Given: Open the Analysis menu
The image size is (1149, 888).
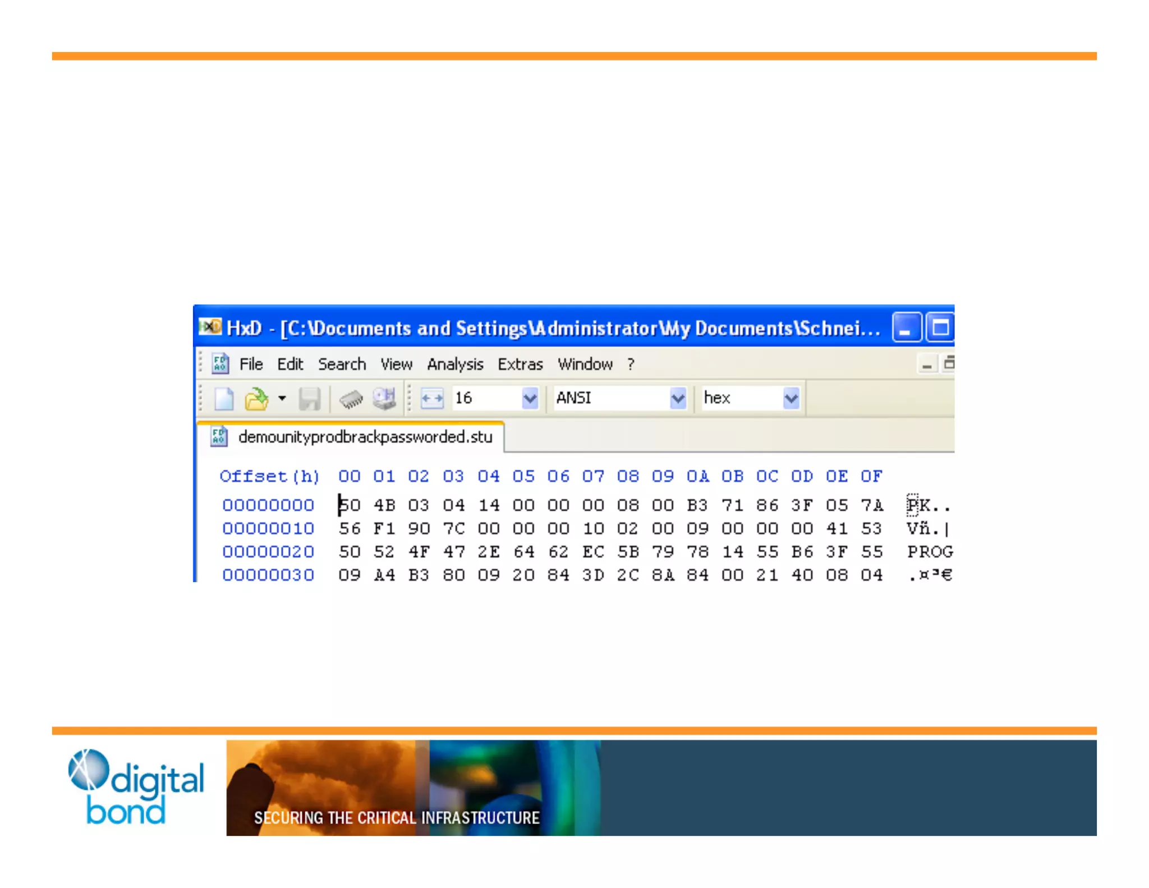Looking at the screenshot, I should [x=454, y=364].
